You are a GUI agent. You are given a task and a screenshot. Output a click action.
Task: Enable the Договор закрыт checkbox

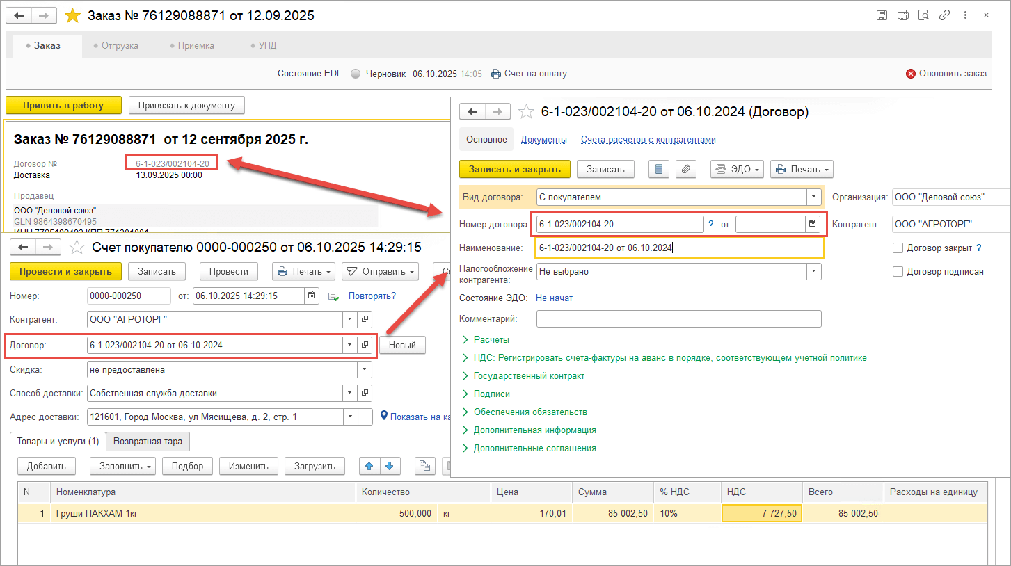pyautogui.click(x=898, y=248)
